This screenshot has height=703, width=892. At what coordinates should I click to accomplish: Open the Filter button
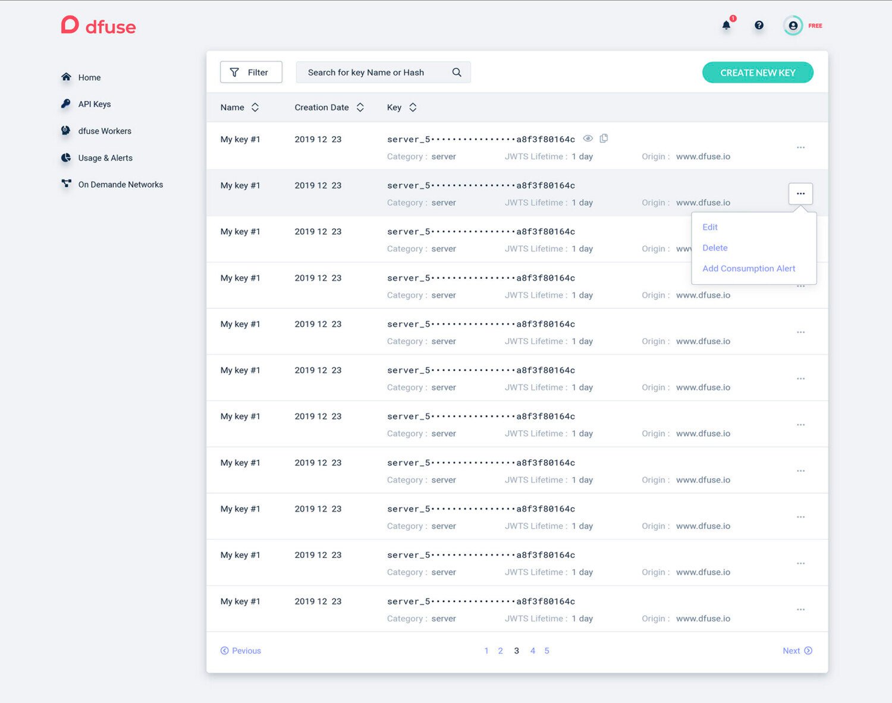[x=251, y=72]
